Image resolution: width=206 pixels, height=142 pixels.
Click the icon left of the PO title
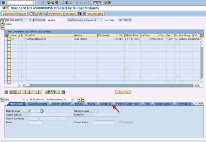[5, 8]
